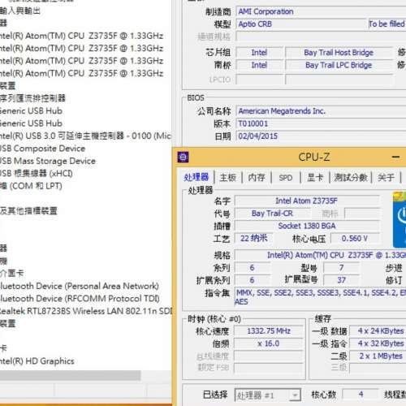Click the 1332.75 MHz core speed value
406x406 pixels.
[x=269, y=331]
